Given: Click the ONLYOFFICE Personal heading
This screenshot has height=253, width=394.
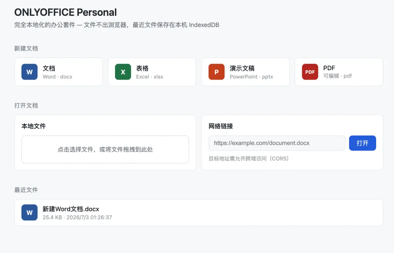Looking at the screenshot, I should [x=65, y=12].
